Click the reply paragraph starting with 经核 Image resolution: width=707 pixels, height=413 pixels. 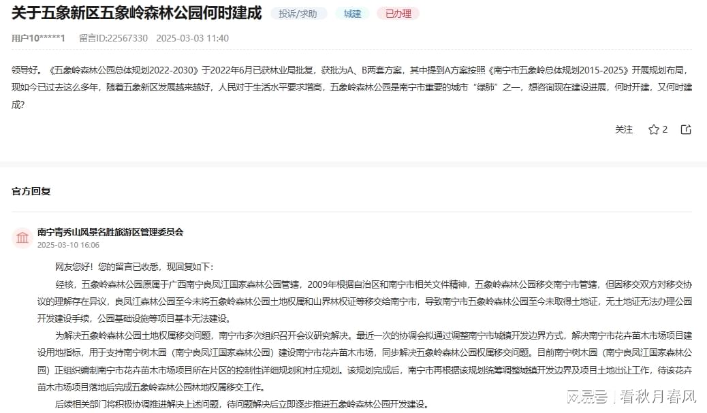364,301
